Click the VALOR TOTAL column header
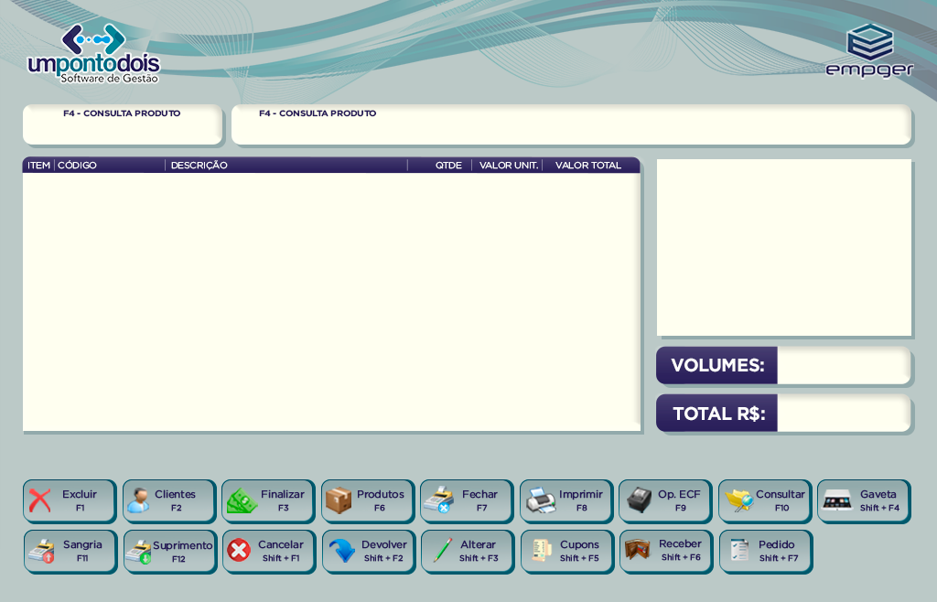Image resolution: width=937 pixels, height=602 pixels. tap(587, 166)
